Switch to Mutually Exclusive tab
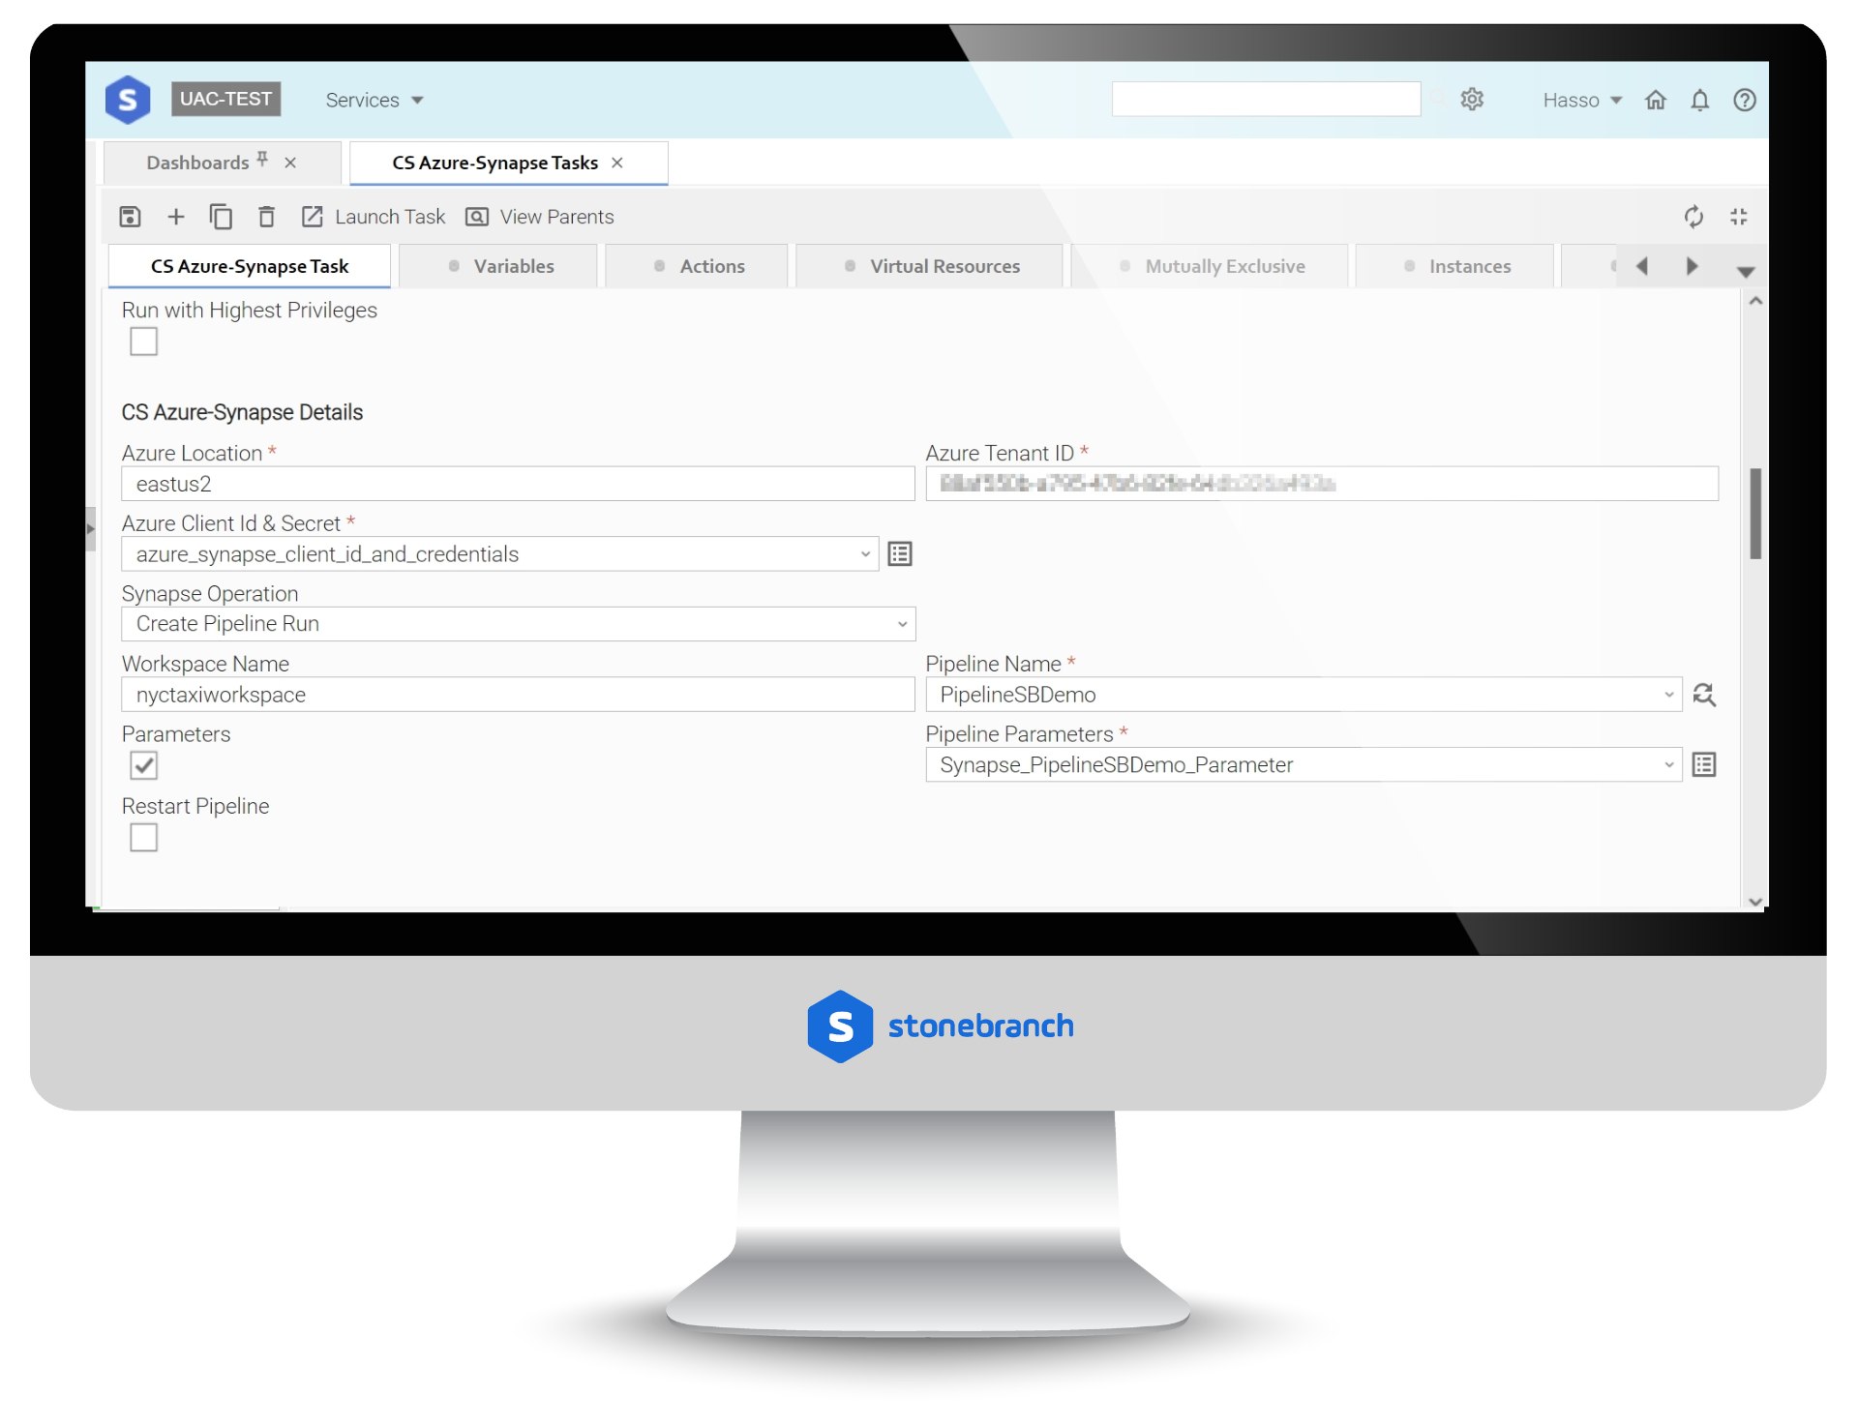The height and width of the screenshot is (1427, 1858). 1210,266
